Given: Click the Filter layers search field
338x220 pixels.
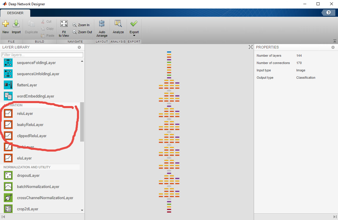Looking at the screenshot, I should (x=42, y=55).
